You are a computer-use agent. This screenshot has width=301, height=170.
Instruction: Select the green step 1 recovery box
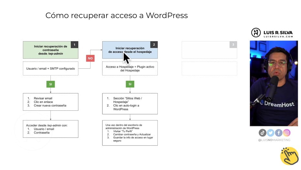point(50,50)
